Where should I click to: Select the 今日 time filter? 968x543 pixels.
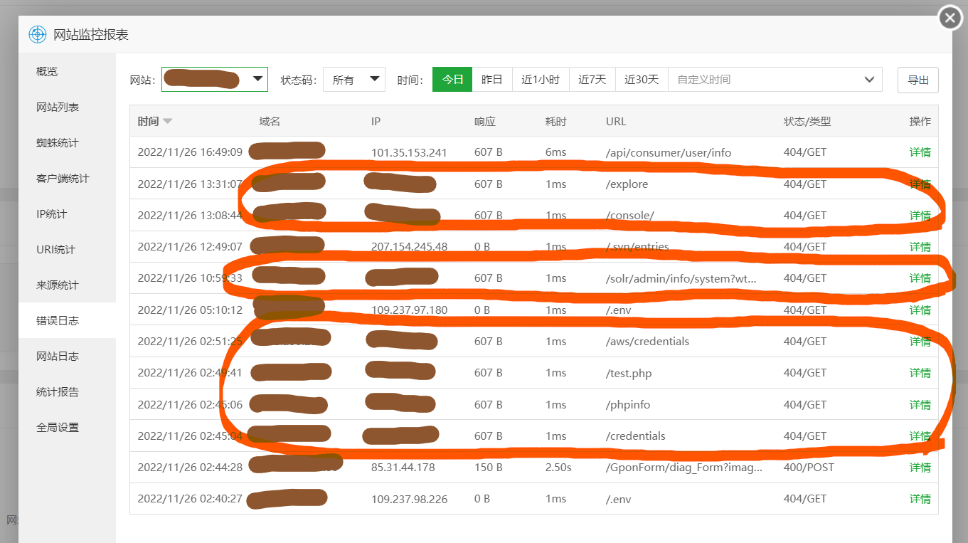(452, 80)
